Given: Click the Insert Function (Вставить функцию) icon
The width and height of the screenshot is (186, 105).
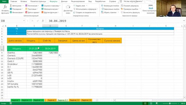Looking at the screenshot, I should coord(5,7).
